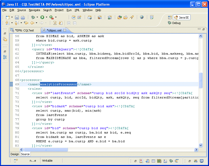
Task: Expand the Debug button dropdown arrow
Action: pos(37,17)
